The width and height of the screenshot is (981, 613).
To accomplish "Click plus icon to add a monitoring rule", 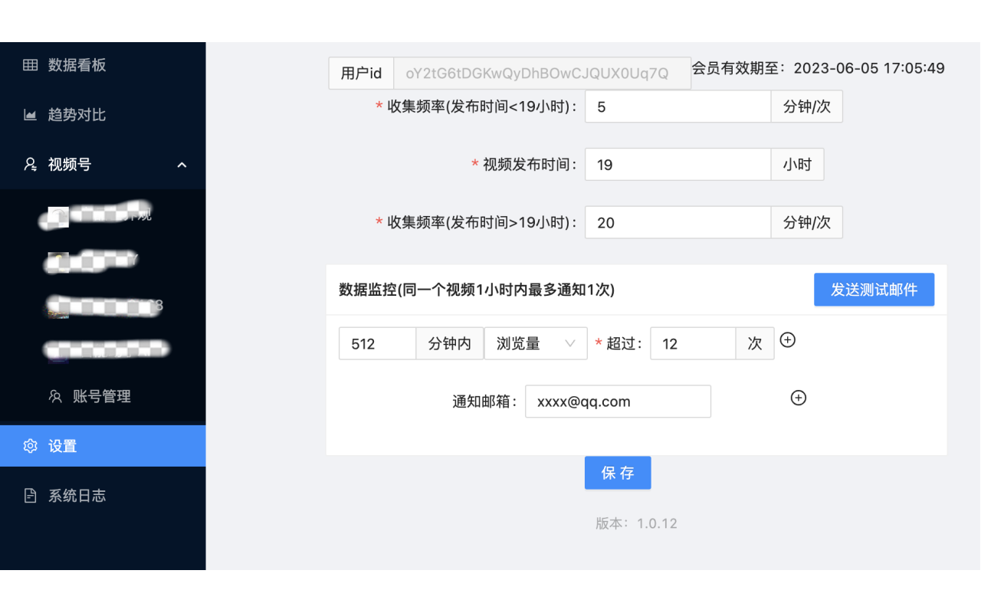I will click(x=788, y=340).
